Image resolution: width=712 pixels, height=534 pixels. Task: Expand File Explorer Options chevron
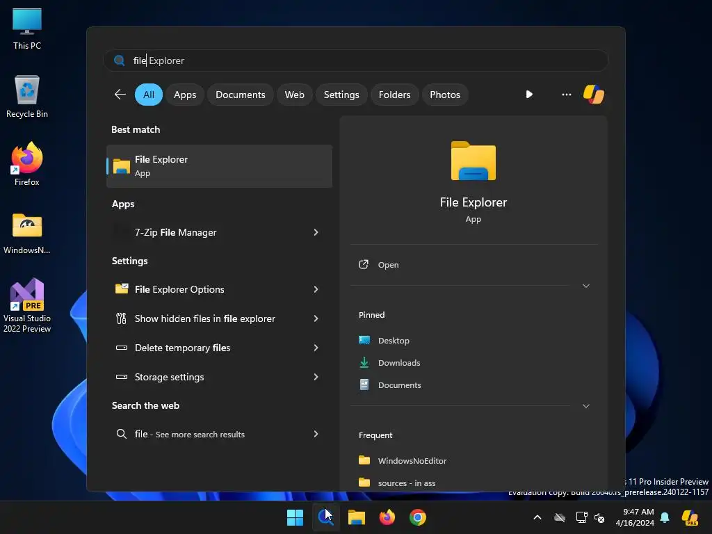click(x=316, y=289)
